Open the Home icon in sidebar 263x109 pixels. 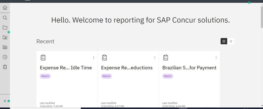point(5,8)
